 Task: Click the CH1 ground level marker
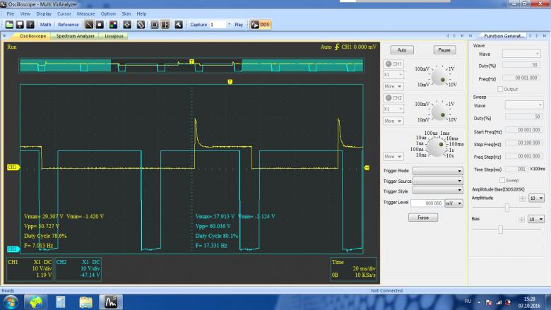[x=13, y=167]
